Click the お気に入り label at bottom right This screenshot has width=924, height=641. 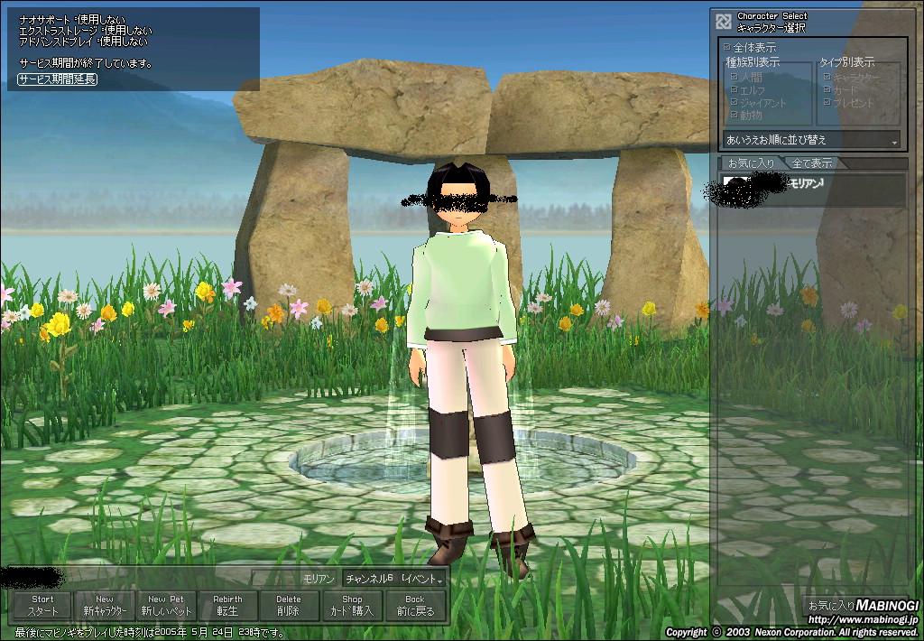point(831,606)
